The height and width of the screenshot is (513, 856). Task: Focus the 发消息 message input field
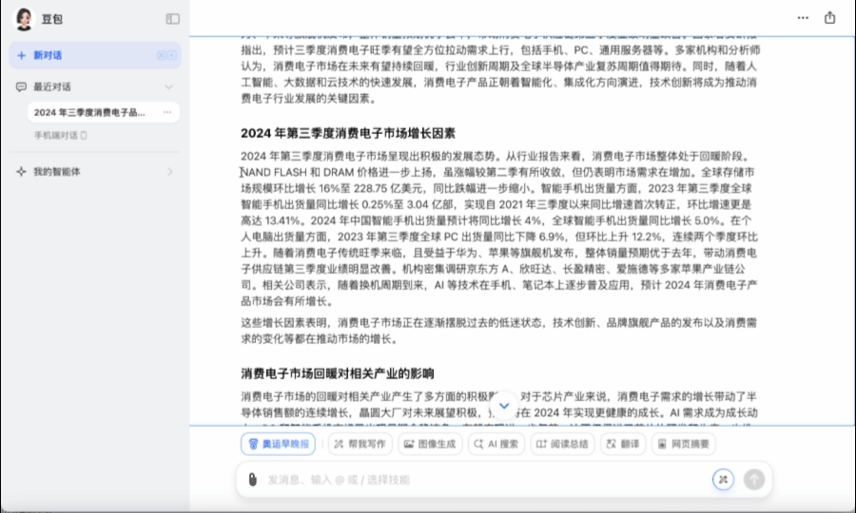[486, 480]
